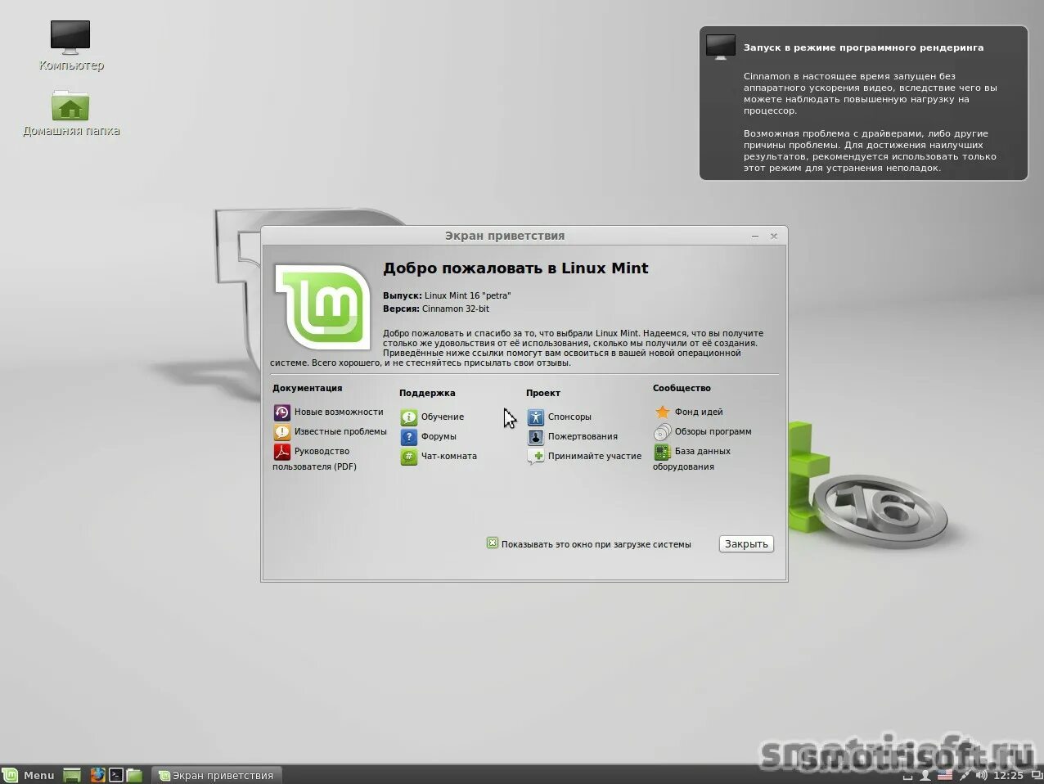Click the Чат-комната hash icon
Image resolution: width=1044 pixels, height=784 pixels.
click(408, 456)
